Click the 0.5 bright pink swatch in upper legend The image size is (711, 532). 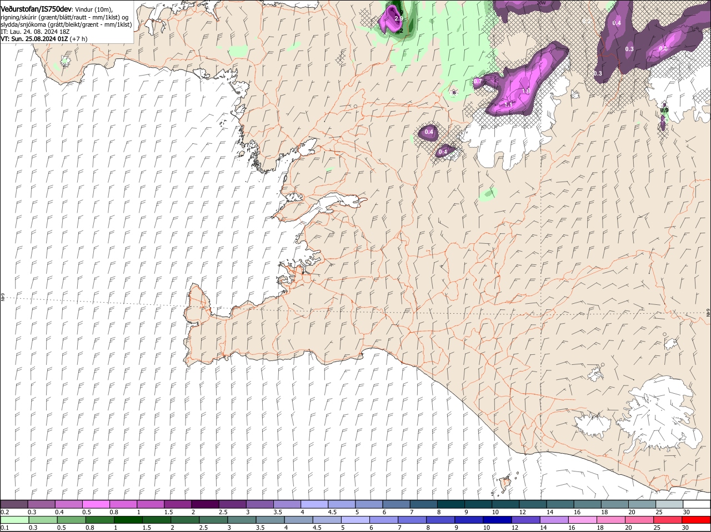tap(96, 504)
